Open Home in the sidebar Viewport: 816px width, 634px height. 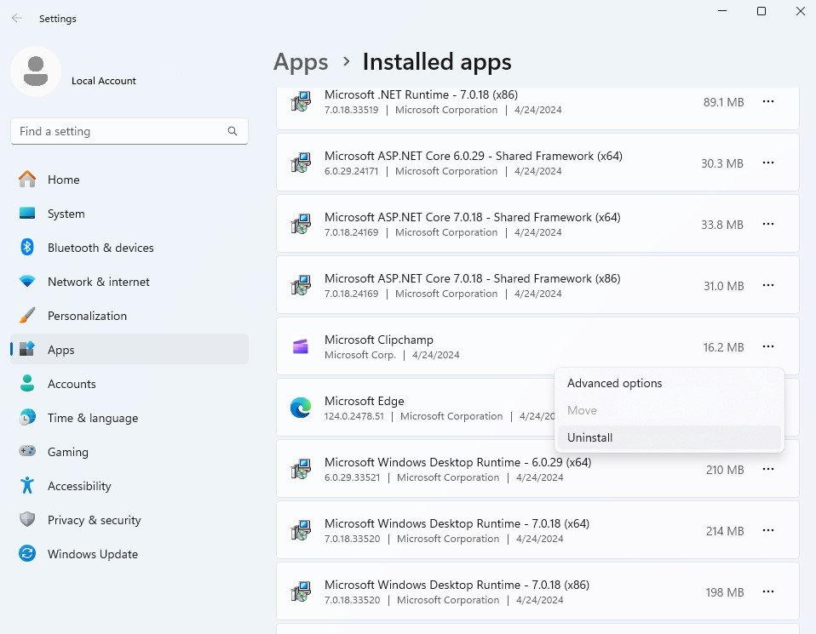coord(129,180)
